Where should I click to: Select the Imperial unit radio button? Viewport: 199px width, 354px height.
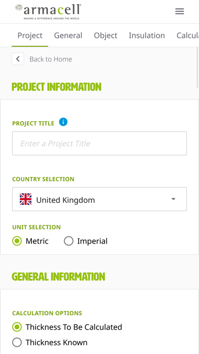point(69,241)
